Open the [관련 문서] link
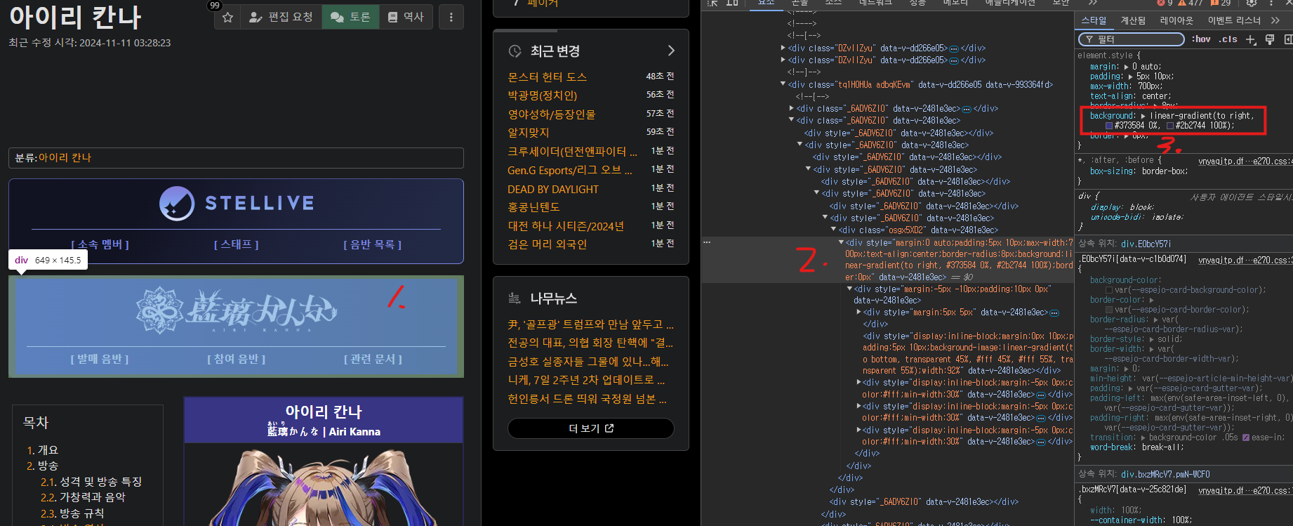 click(x=373, y=359)
